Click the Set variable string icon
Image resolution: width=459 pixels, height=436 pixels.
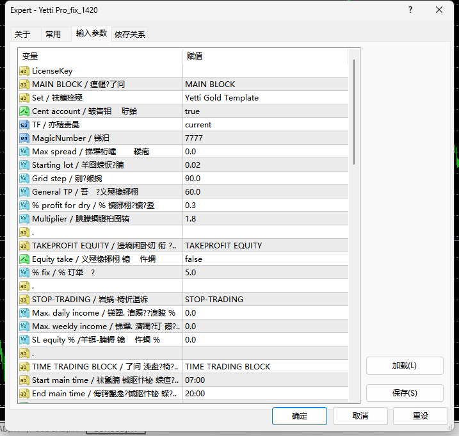(24, 98)
